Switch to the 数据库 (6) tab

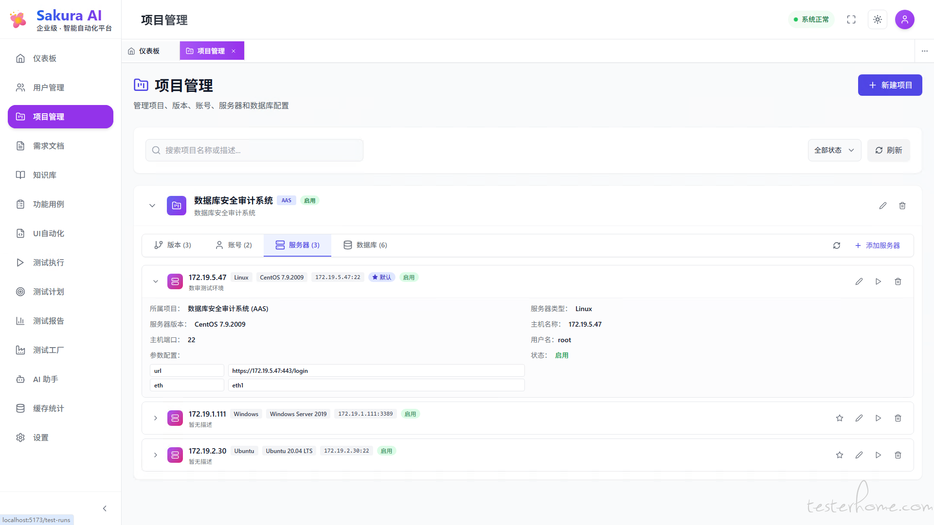pos(365,245)
